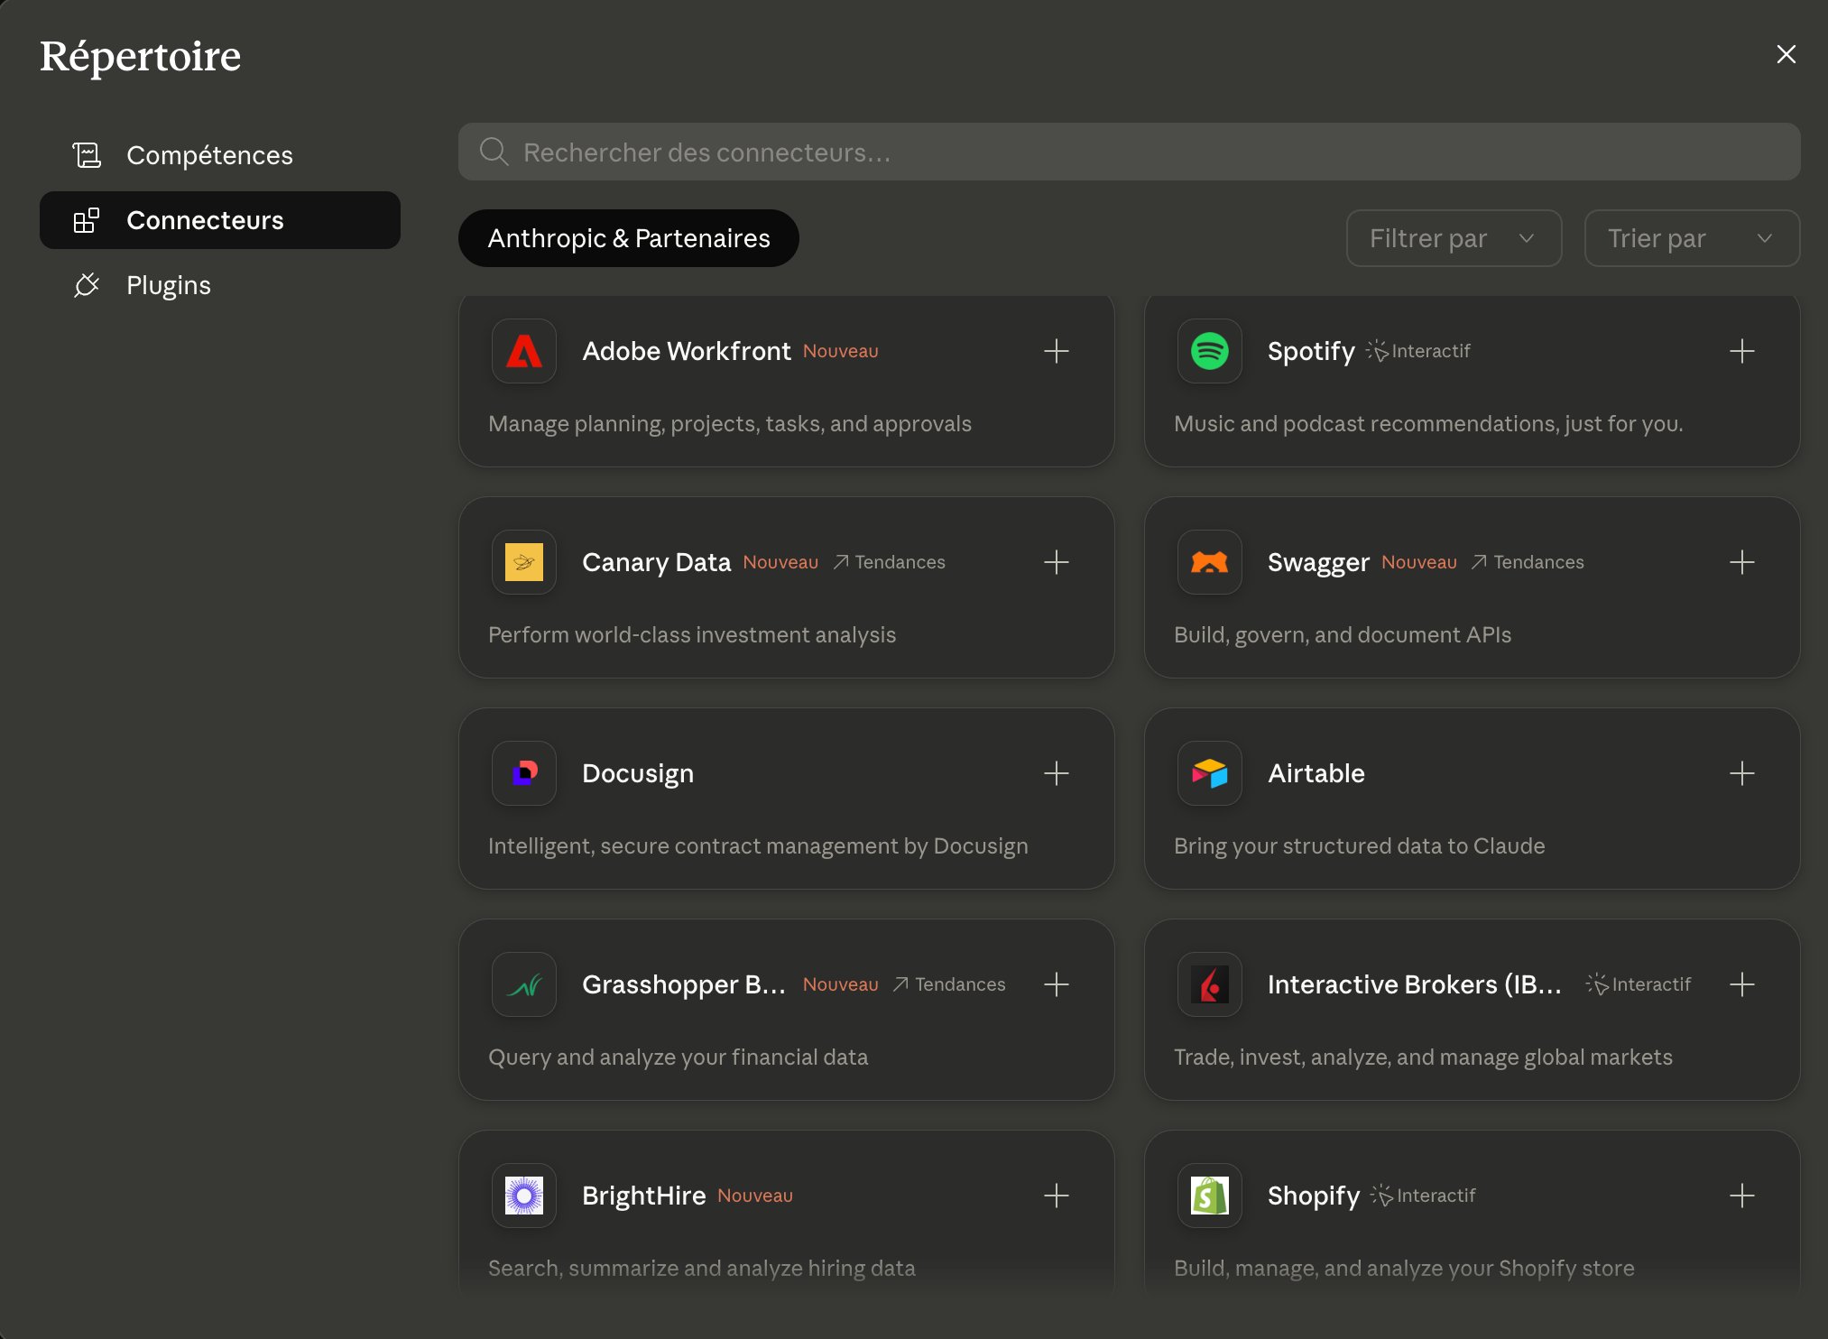Click the Docusign logo
The image size is (1828, 1339).
coord(524,773)
